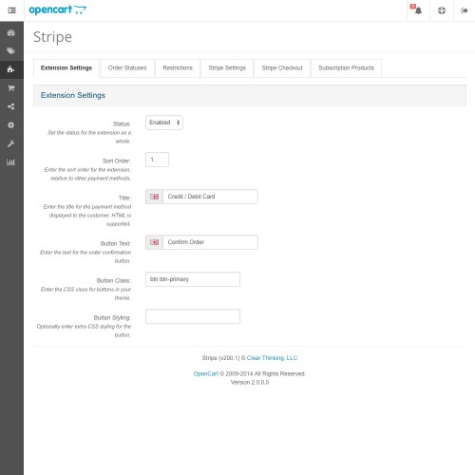Open the Extensions puzzle sidebar icon

pos(11,69)
